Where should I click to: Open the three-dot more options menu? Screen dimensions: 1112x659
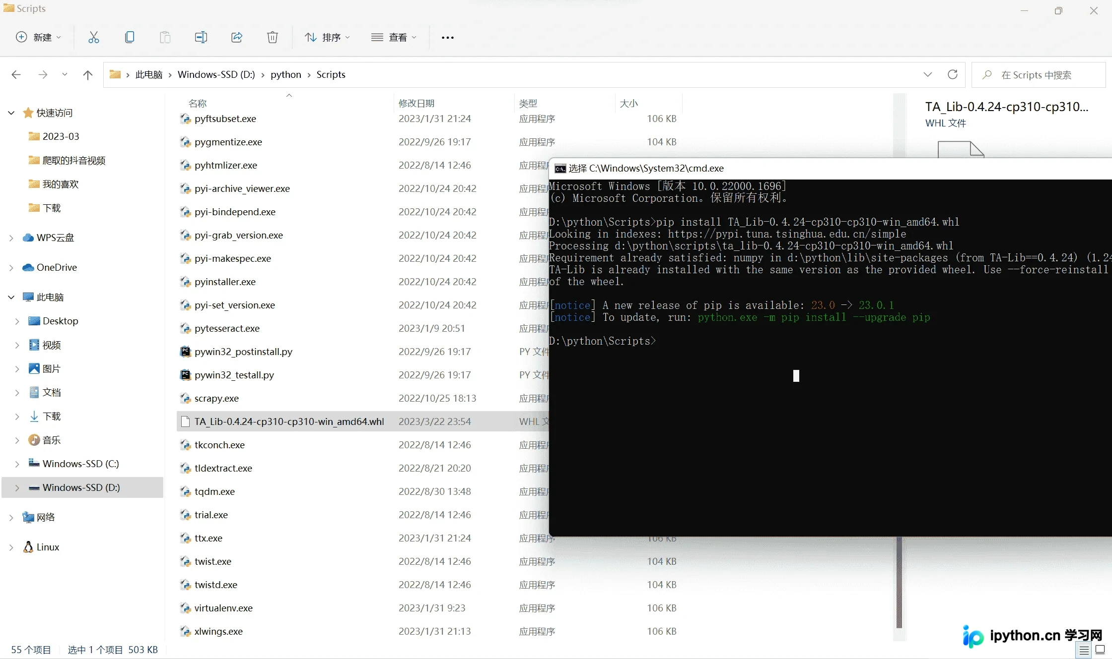[447, 38]
